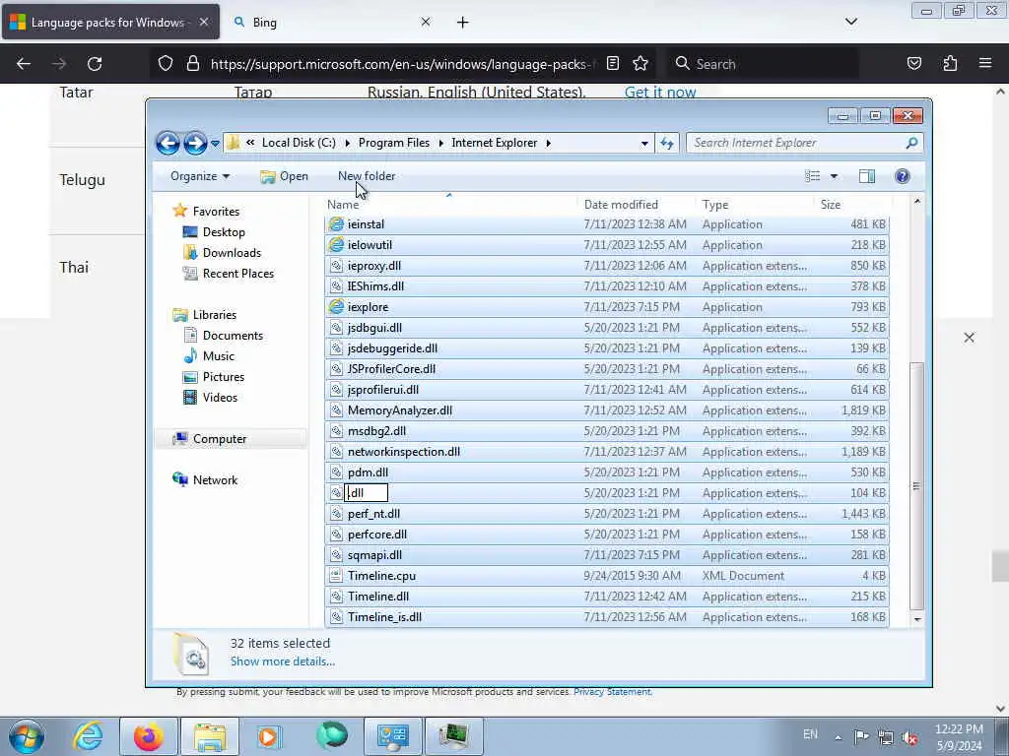Screen dimensions: 1009x756
Task: Expand arrow after Internet Explorer breadcrumb
Action: [x=548, y=144]
